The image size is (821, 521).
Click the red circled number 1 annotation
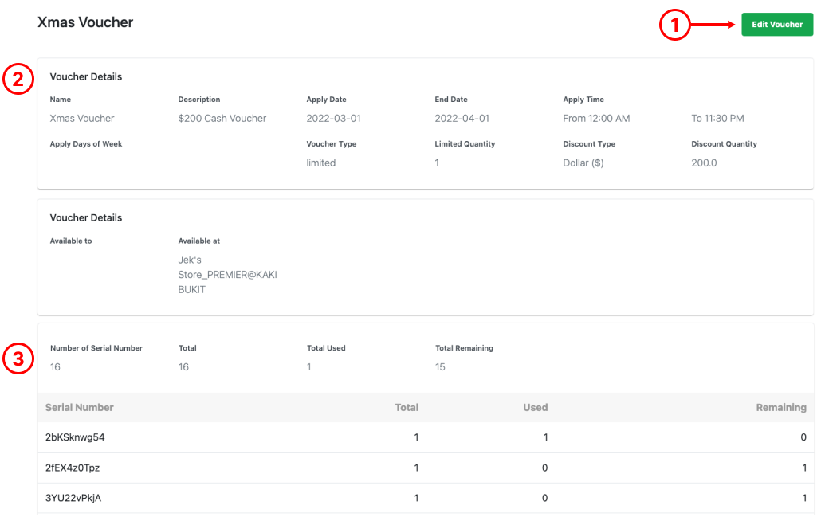[674, 25]
